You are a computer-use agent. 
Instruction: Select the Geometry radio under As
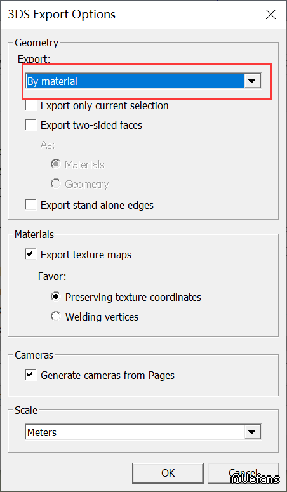pos(56,184)
